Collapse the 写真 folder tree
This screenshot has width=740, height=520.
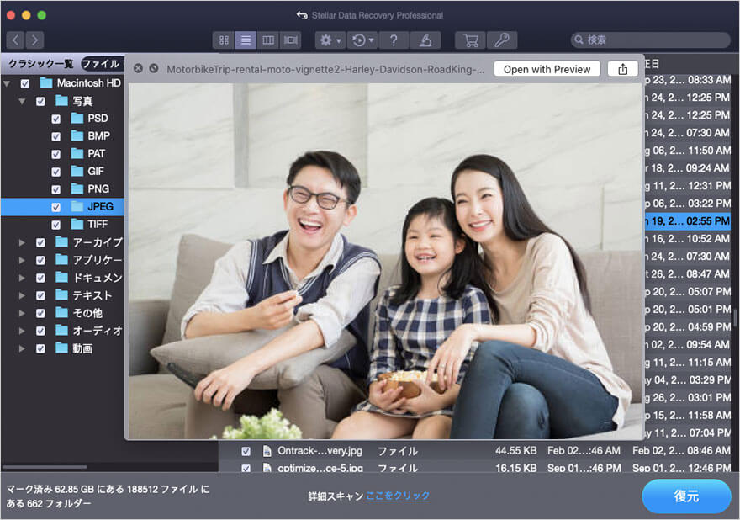click(x=23, y=101)
